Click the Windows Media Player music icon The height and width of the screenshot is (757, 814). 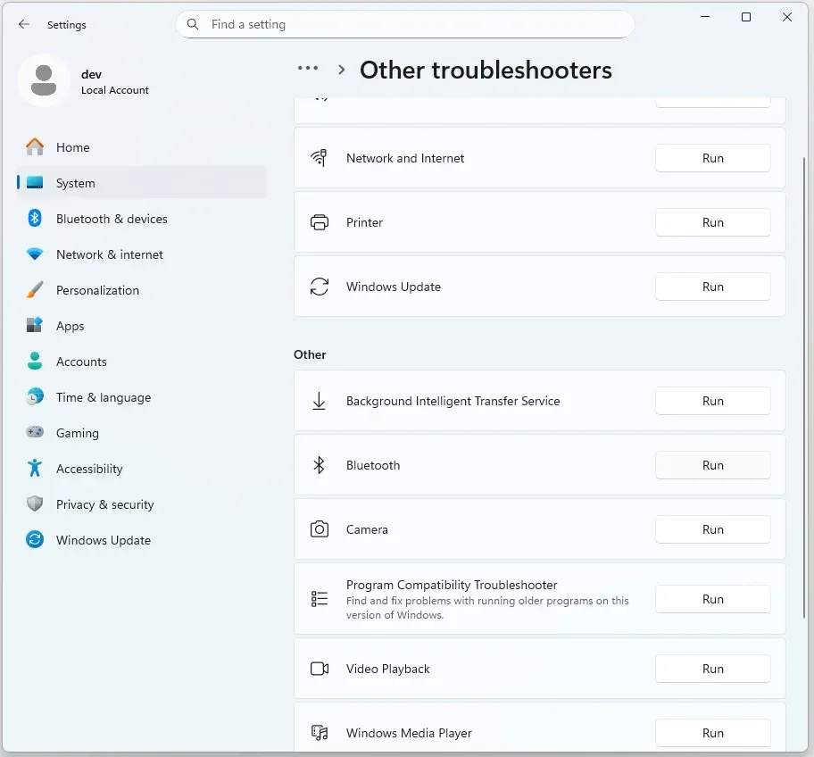click(320, 733)
